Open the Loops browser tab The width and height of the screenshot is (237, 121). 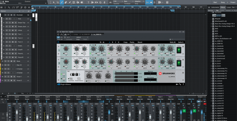coord(229,7)
